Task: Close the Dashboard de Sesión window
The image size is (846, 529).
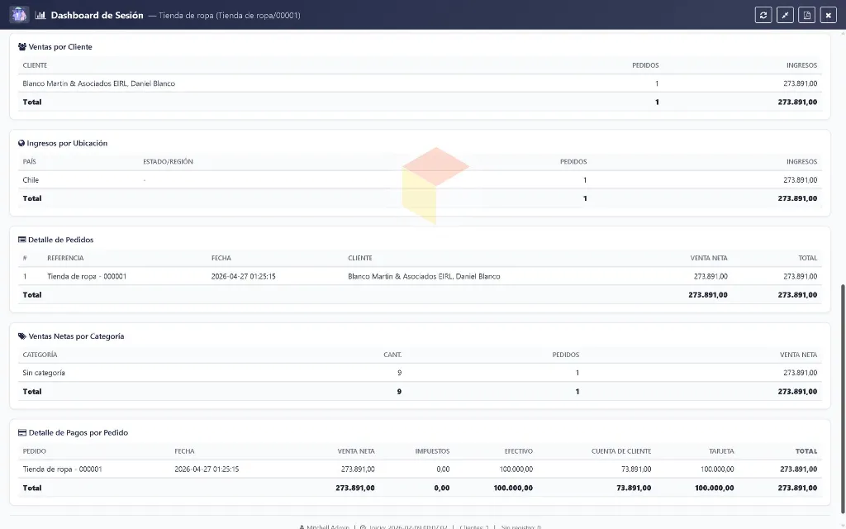Action: click(x=828, y=15)
